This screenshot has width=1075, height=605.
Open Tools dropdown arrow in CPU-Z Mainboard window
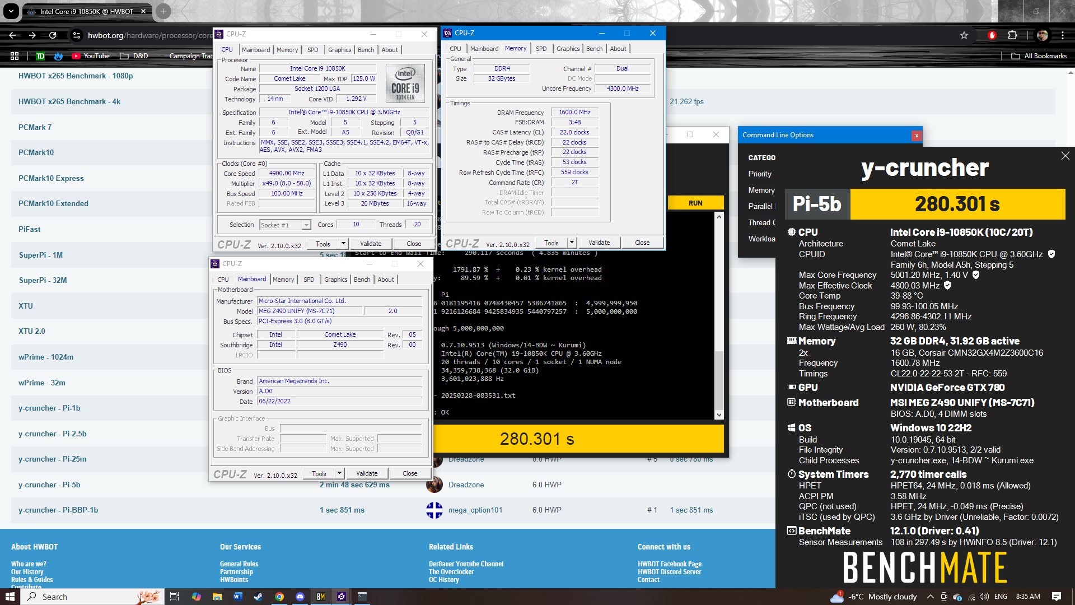339,473
